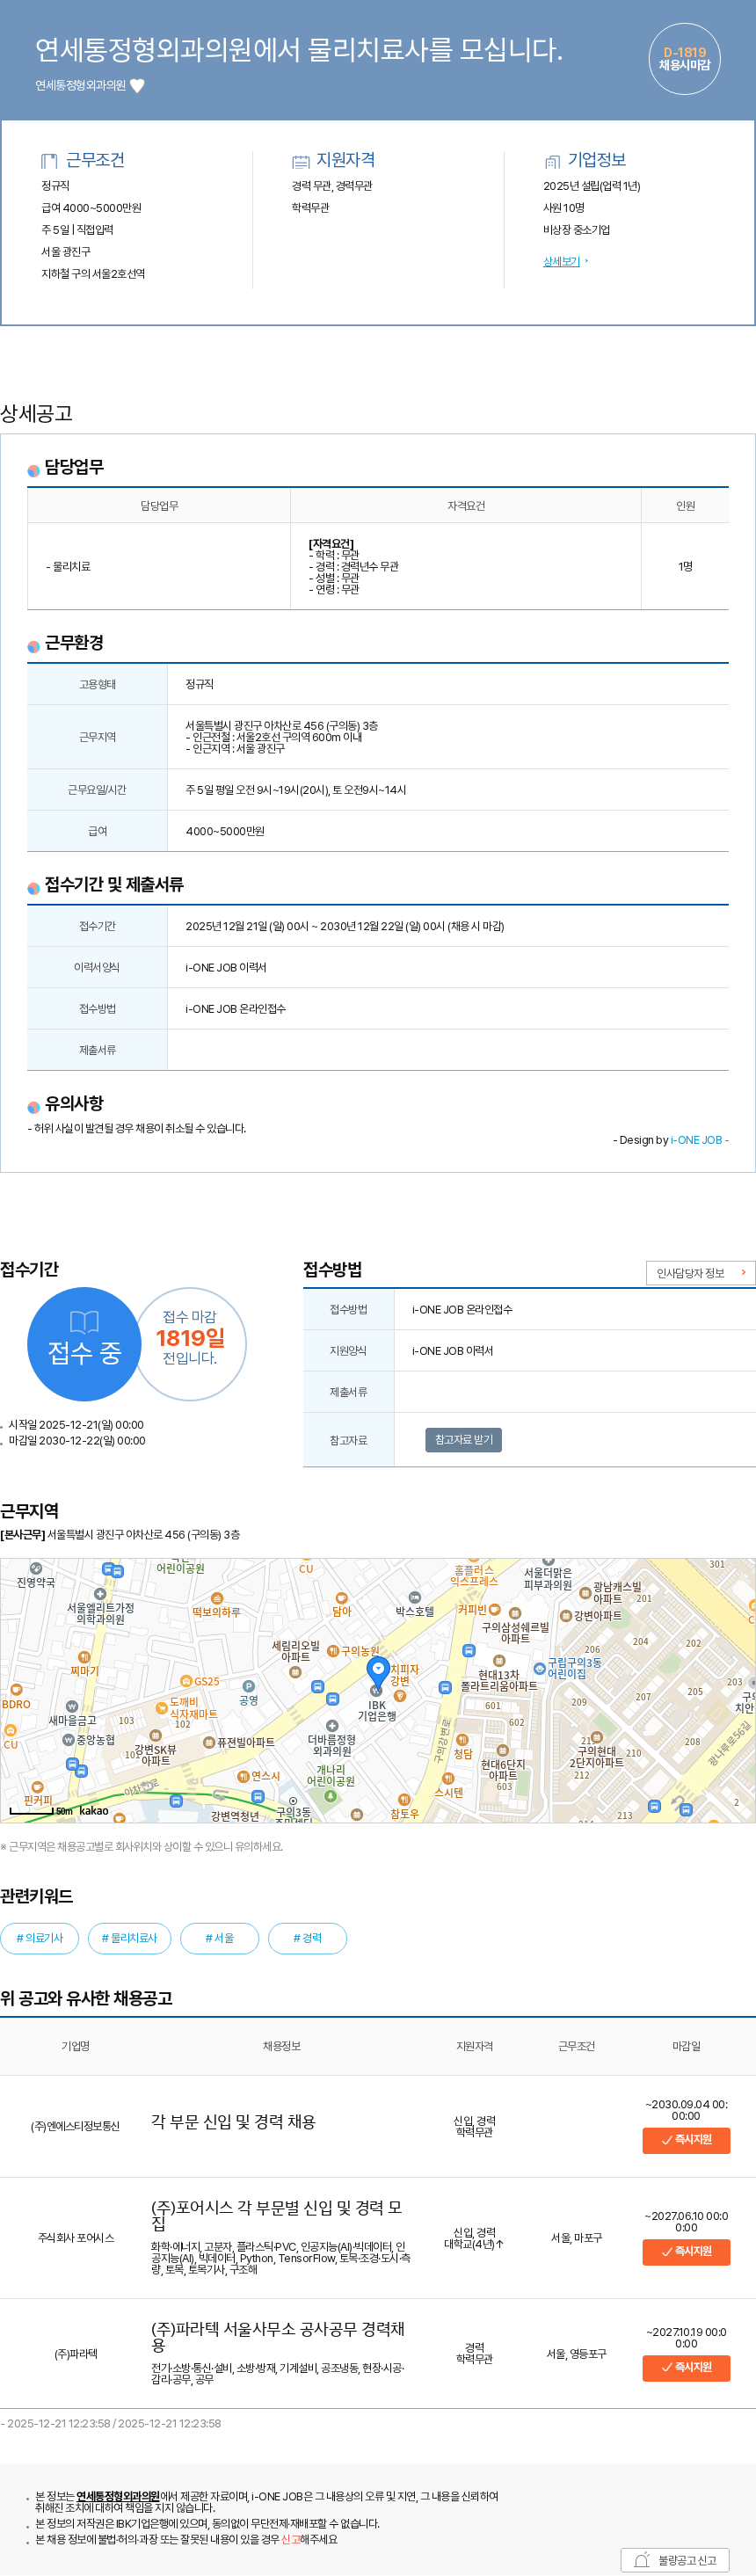Open the 연세통정형외과의원 link in the disclaimer
The image size is (756, 2576).
(x=118, y=2496)
